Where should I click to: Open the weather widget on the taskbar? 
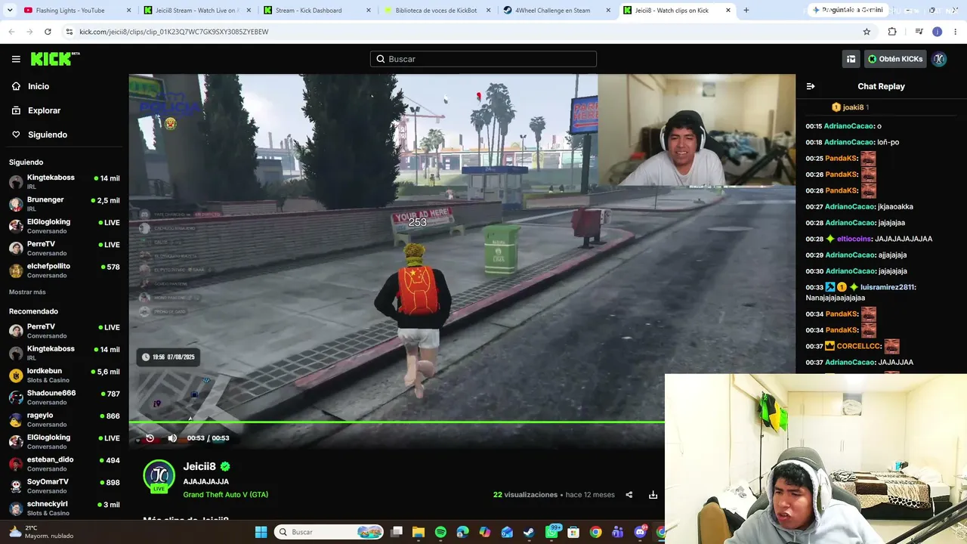pyautogui.click(x=42, y=532)
